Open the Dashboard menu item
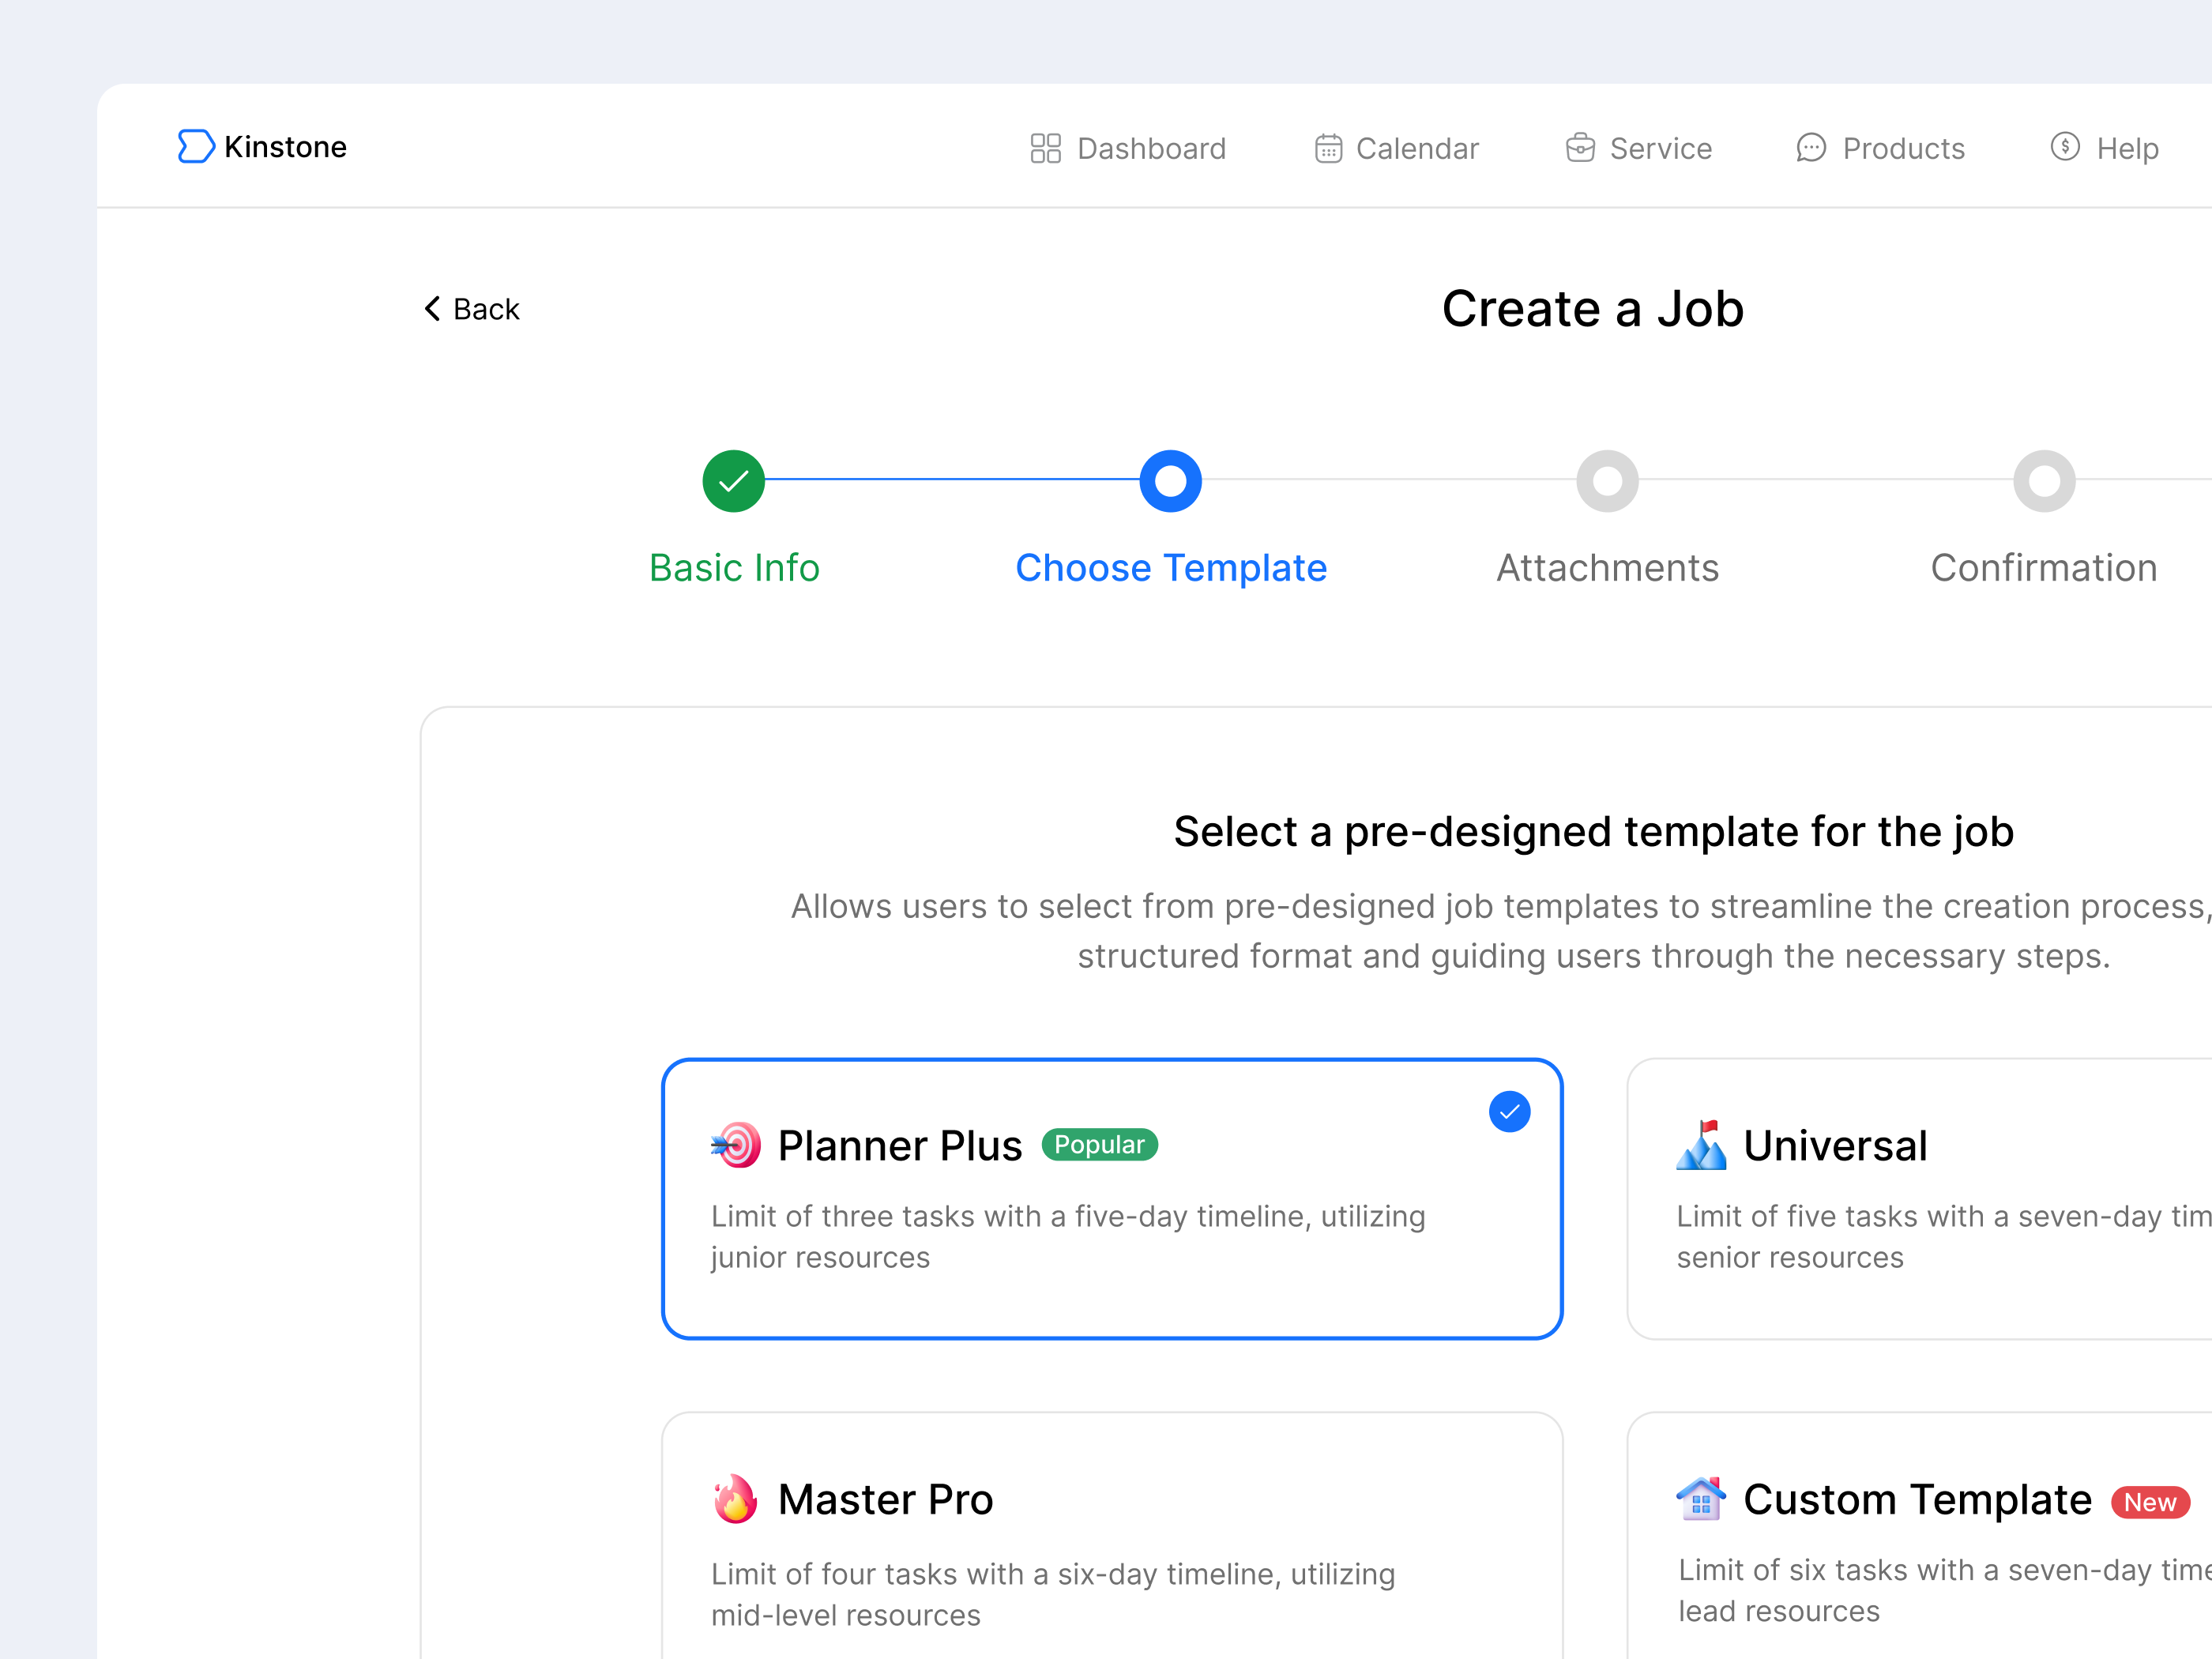Screen dimensions: 2212x1659 tap(1150, 149)
